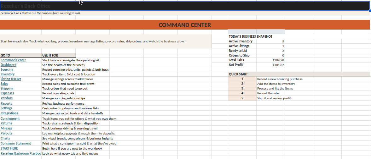371x159 pixels.
Task: Go to the Payouts link
Action: [6, 133]
